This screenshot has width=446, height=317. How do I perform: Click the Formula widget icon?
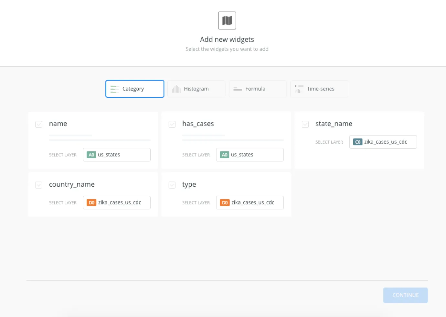238,89
